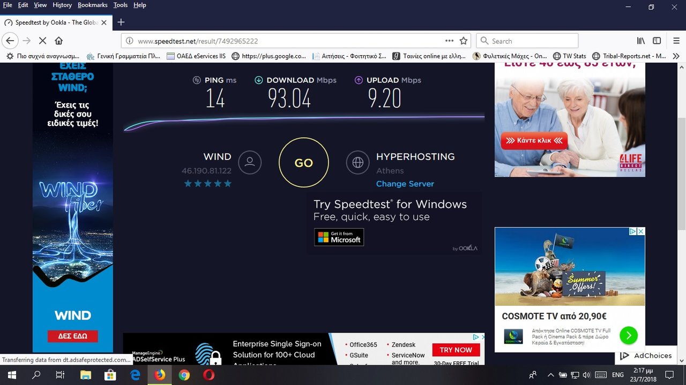Toggle the sidebars icon
686x385 pixels.
tap(657, 41)
